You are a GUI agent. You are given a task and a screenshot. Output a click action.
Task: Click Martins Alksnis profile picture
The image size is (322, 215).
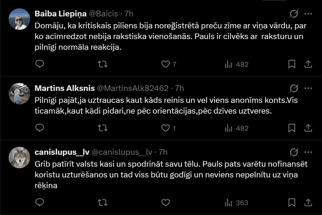(x=19, y=93)
